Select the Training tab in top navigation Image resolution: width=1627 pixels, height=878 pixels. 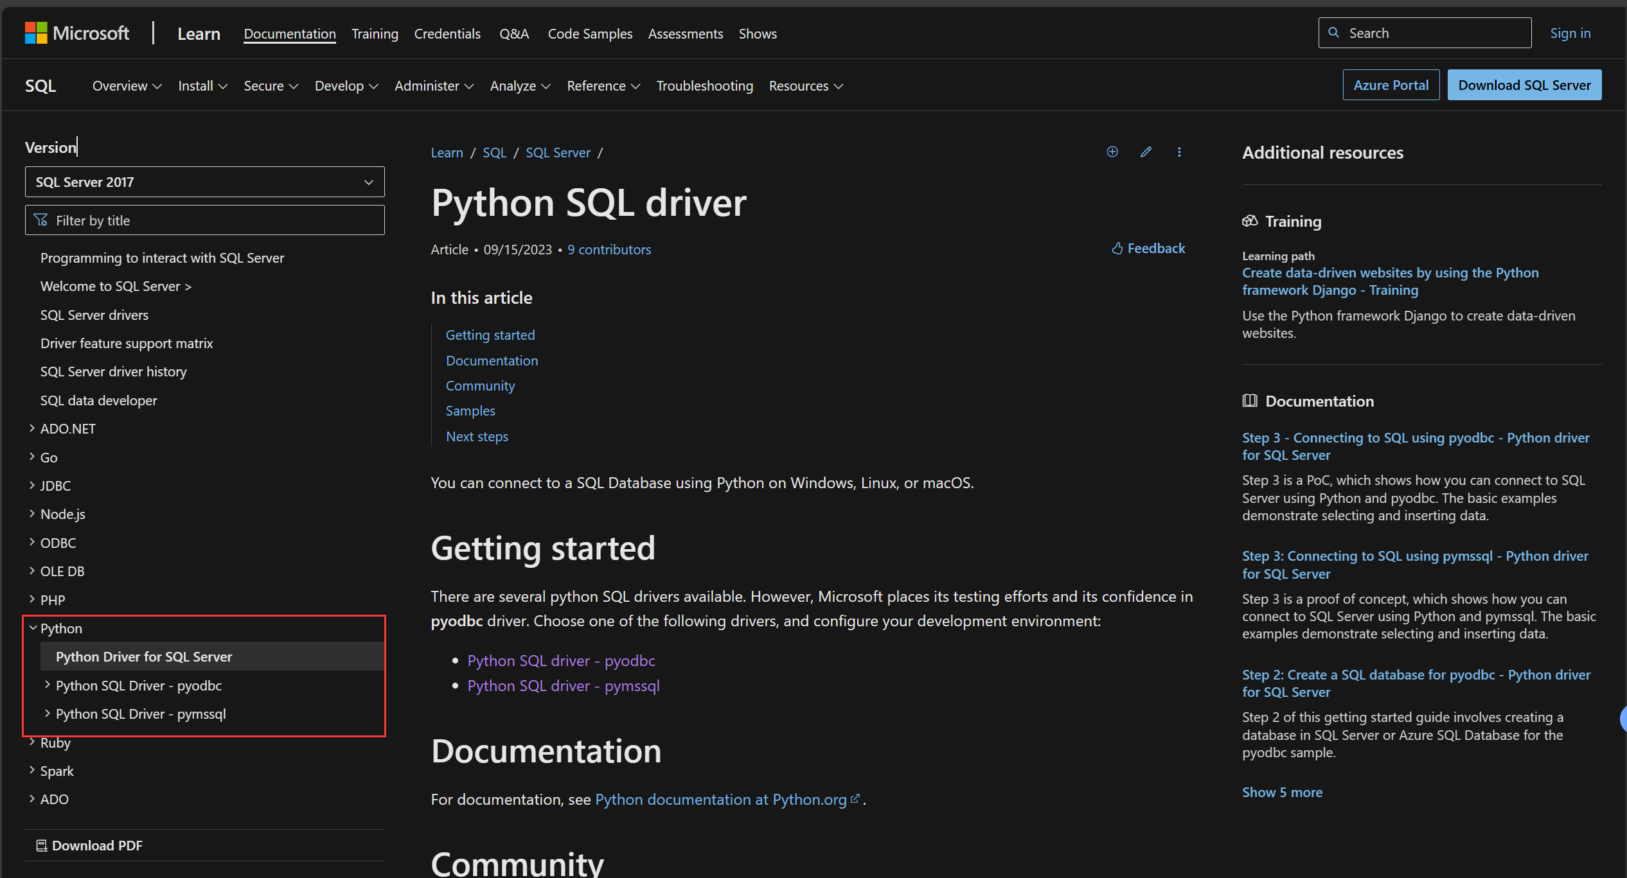375,33
